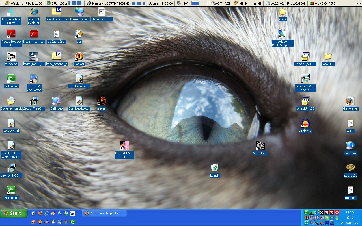The height and width of the screenshot is (226, 362).
Task: Click Show Desktop in Quick Launch
Action: tap(33, 213)
